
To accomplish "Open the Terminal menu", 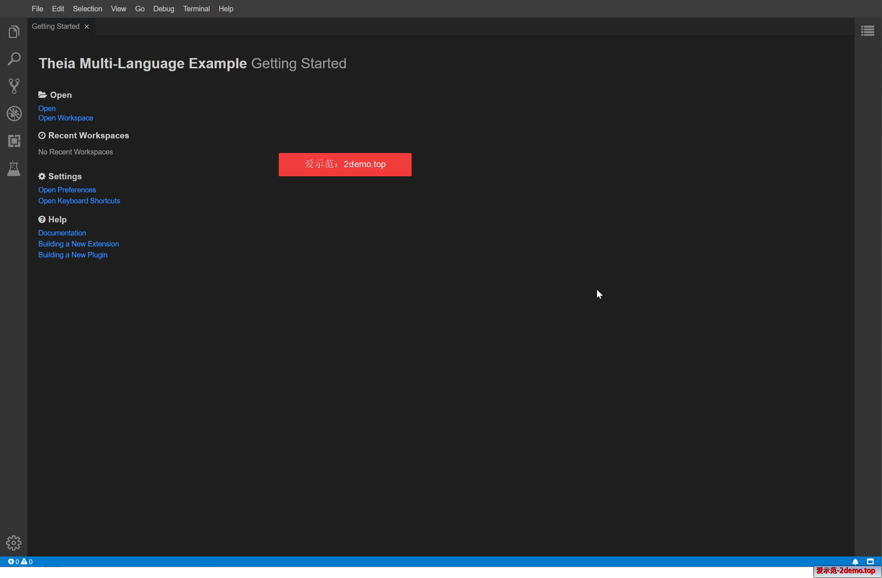I will coord(196,8).
